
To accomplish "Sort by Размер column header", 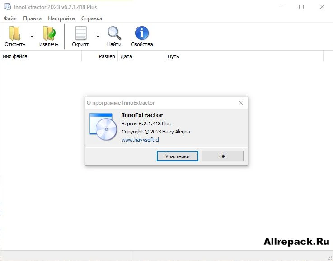I will point(99,56).
